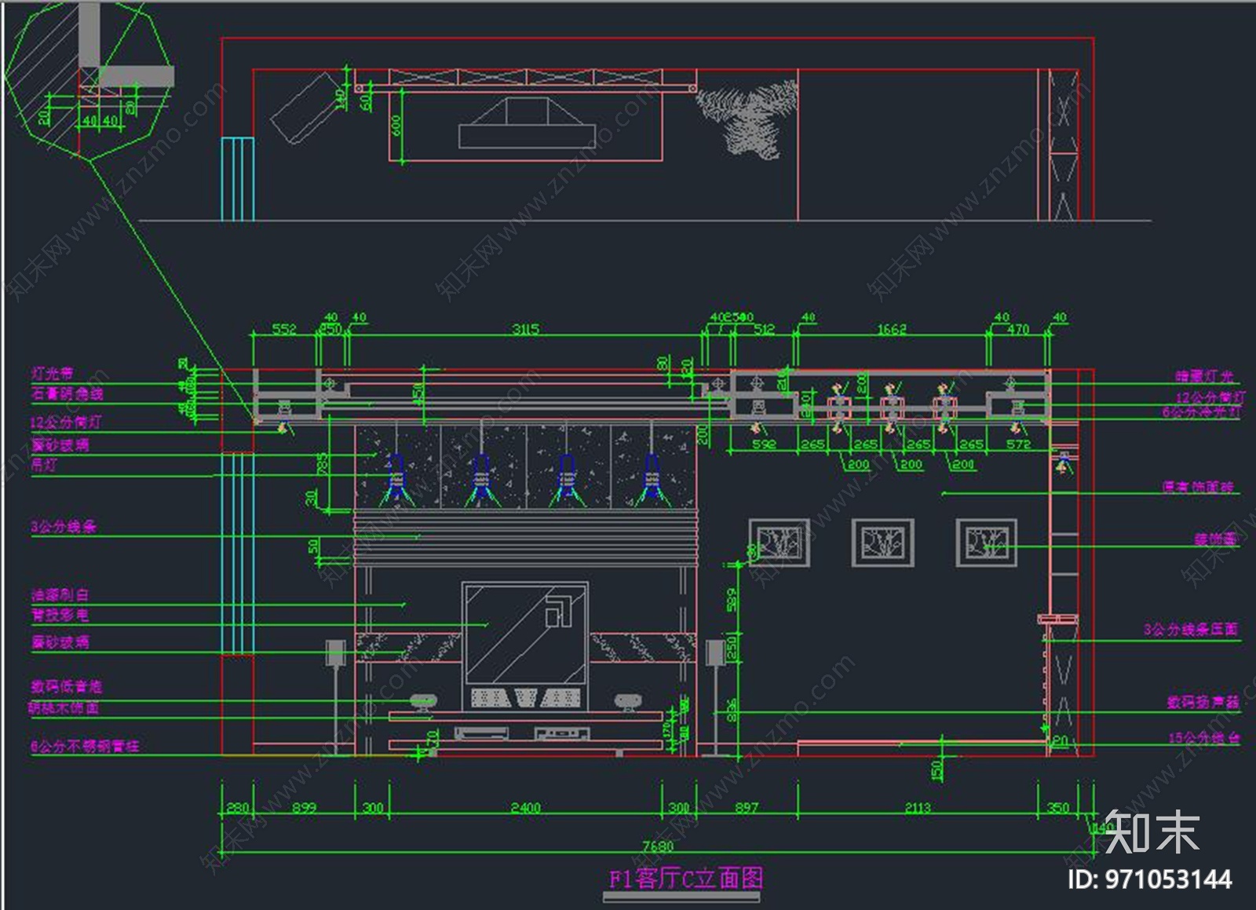Click the top dimension value "1662"
The image size is (1256, 910).
click(892, 329)
